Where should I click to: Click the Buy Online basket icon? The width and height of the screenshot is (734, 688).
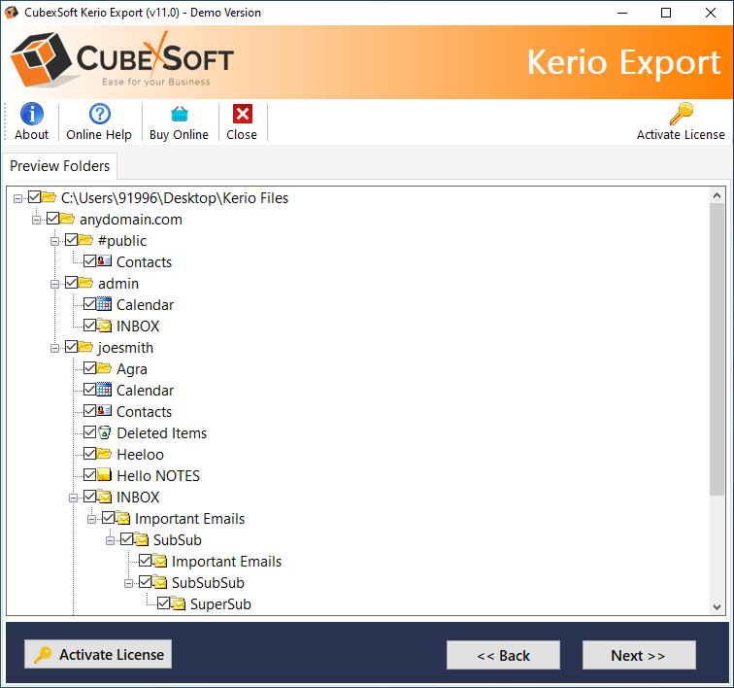pos(180,114)
